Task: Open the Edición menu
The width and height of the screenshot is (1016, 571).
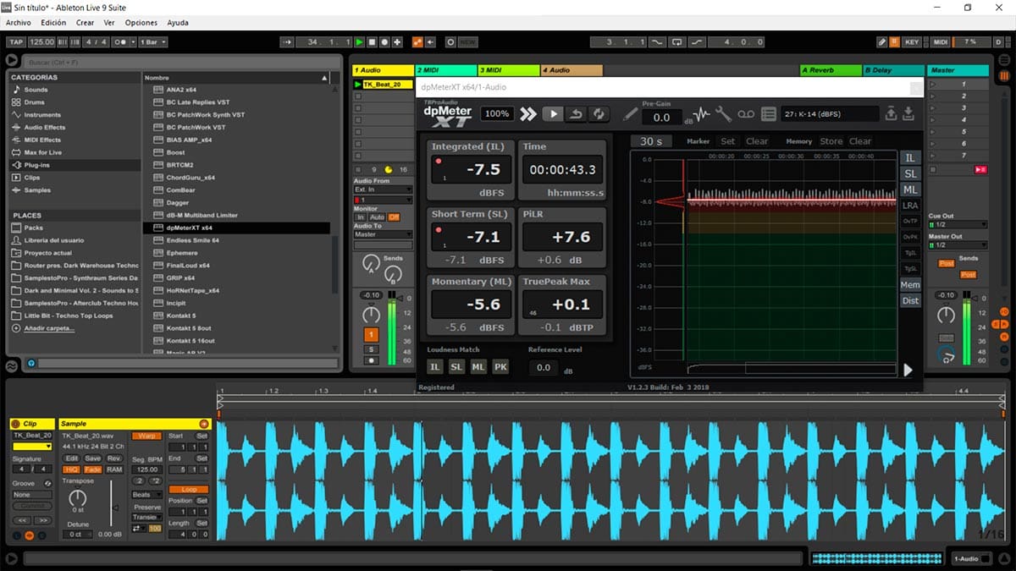Action: point(53,23)
